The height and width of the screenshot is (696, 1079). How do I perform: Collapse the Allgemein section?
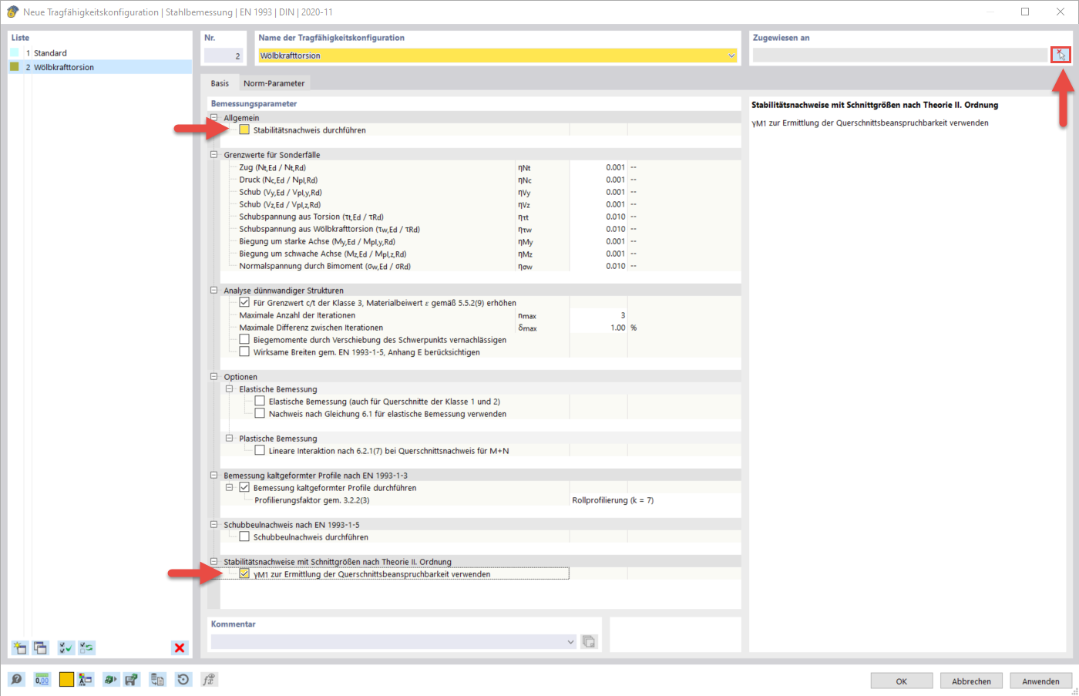pos(214,118)
